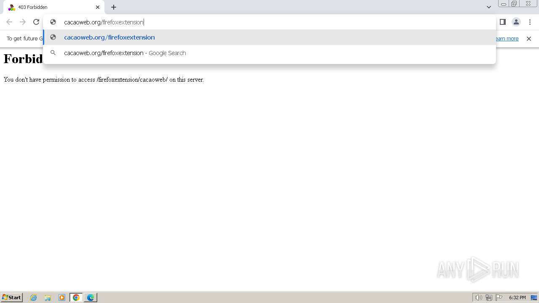The width and height of the screenshot is (539, 303).
Task: Click the magnifier icon beside the Google Search suggestion
Action: pyautogui.click(x=53, y=53)
